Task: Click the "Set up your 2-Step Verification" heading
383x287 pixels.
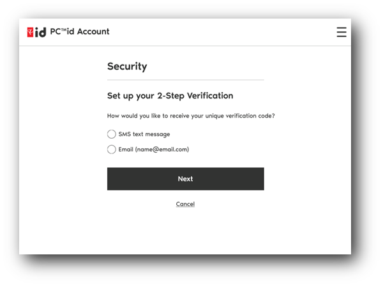Action: [170, 96]
